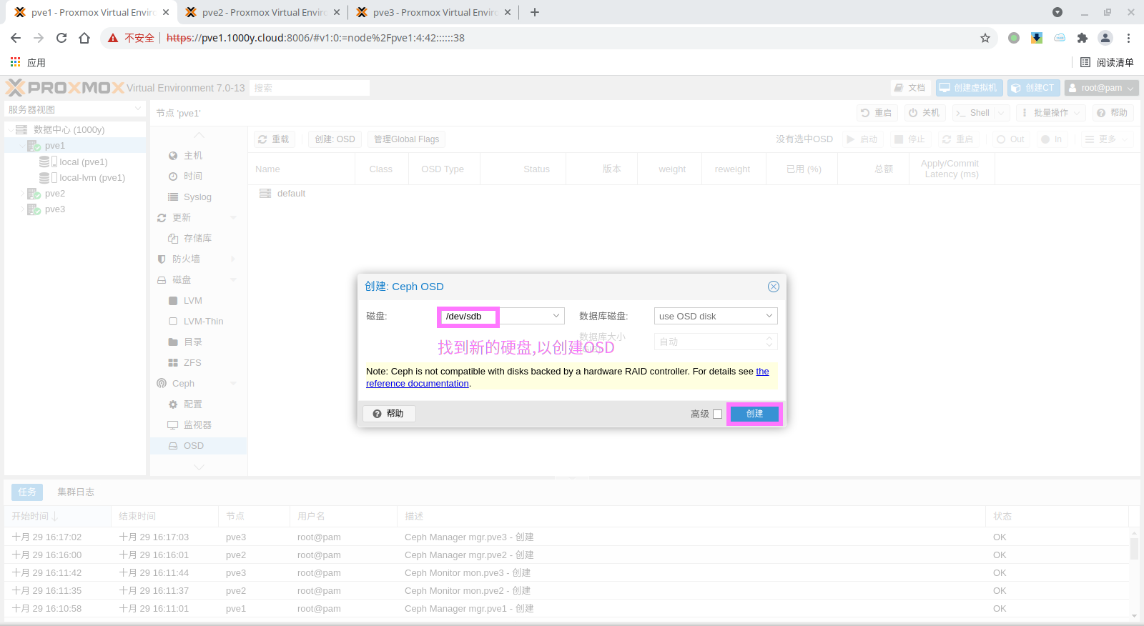Go to browser home icon
The image size is (1144, 626).
84,38
